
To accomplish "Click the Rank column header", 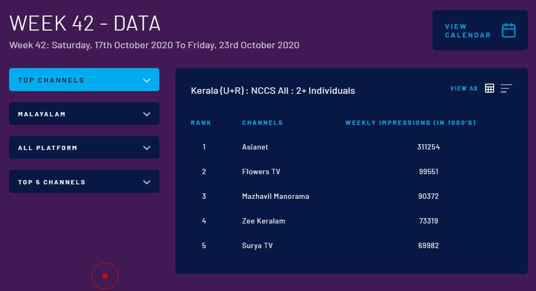I will pyautogui.click(x=201, y=123).
